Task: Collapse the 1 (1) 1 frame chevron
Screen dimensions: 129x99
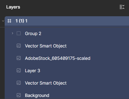Action: click(3, 21)
